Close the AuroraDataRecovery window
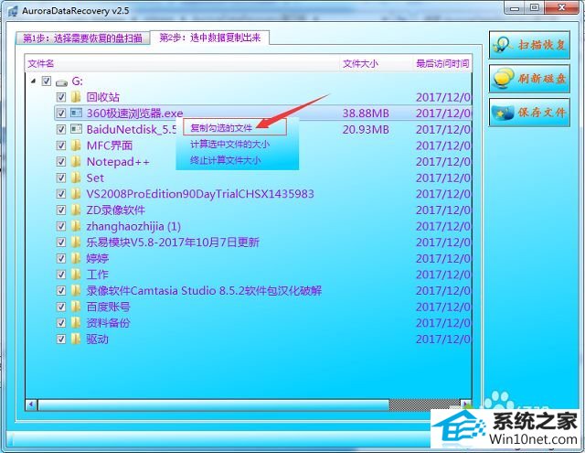The image size is (585, 453). 561,8
